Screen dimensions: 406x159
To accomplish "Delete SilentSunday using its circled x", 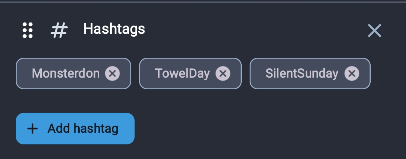I will (351, 73).
